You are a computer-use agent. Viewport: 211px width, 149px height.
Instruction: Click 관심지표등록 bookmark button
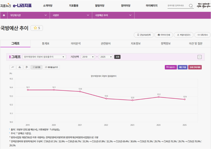pyautogui.click(x=143, y=35)
